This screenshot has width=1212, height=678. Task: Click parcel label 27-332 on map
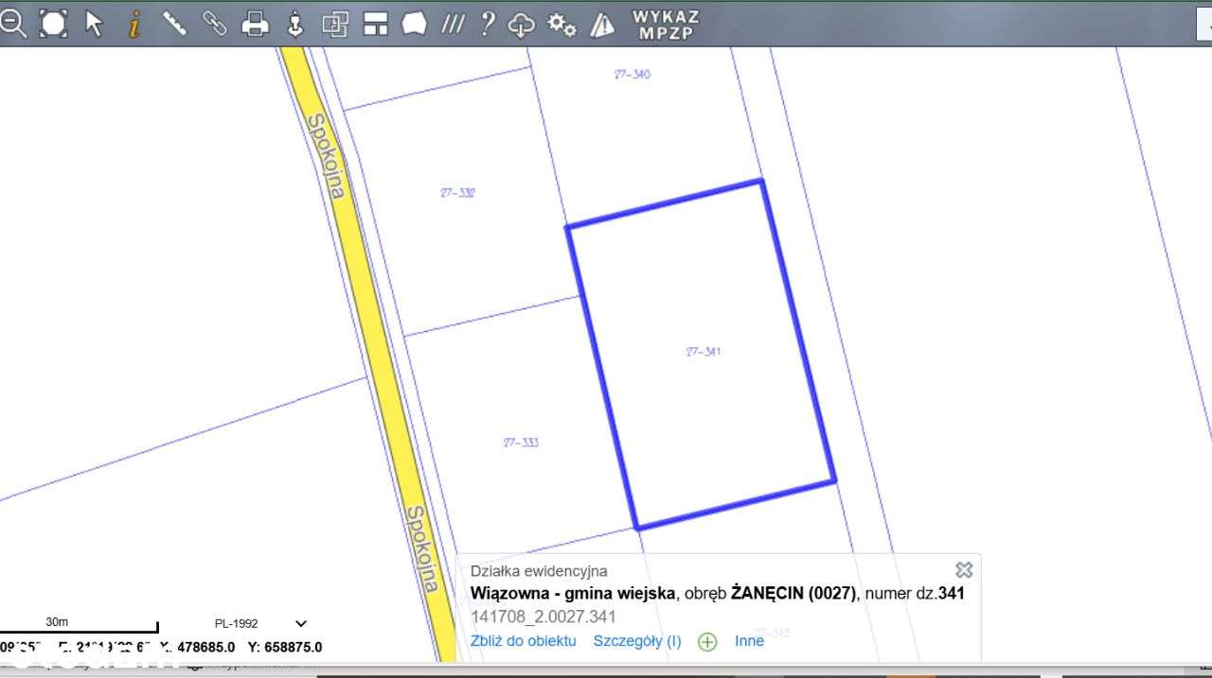coord(457,193)
